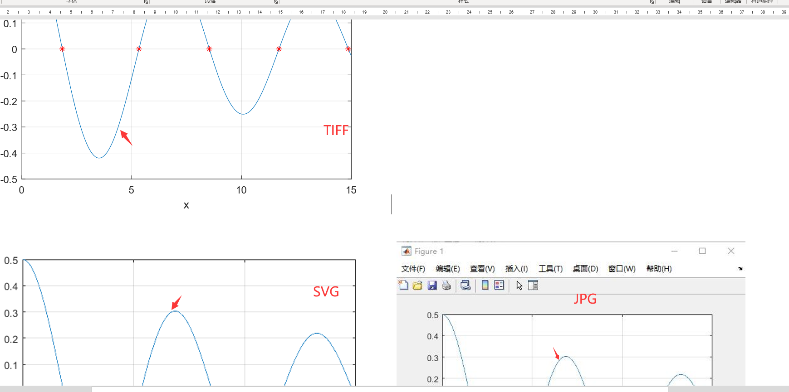Image resolution: width=789 pixels, height=392 pixels.
Task: Click the dock arrow at Figure 1 menu bar's right
Action: pyautogui.click(x=740, y=269)
